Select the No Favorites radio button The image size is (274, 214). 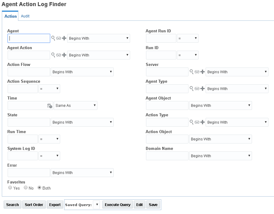(26, 188)
